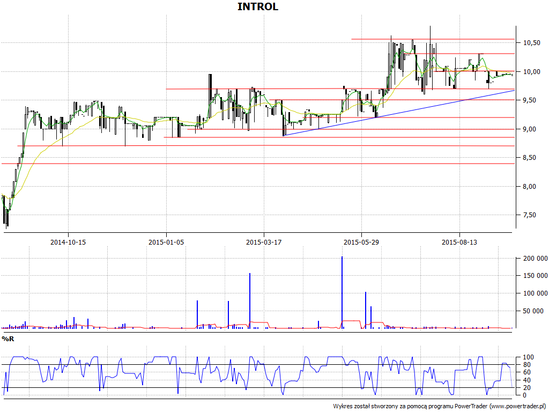Image resolution: width=549 pixels, height=412 pixels.
Task: Click the 2015-01-05 date label
Action: 166,242
